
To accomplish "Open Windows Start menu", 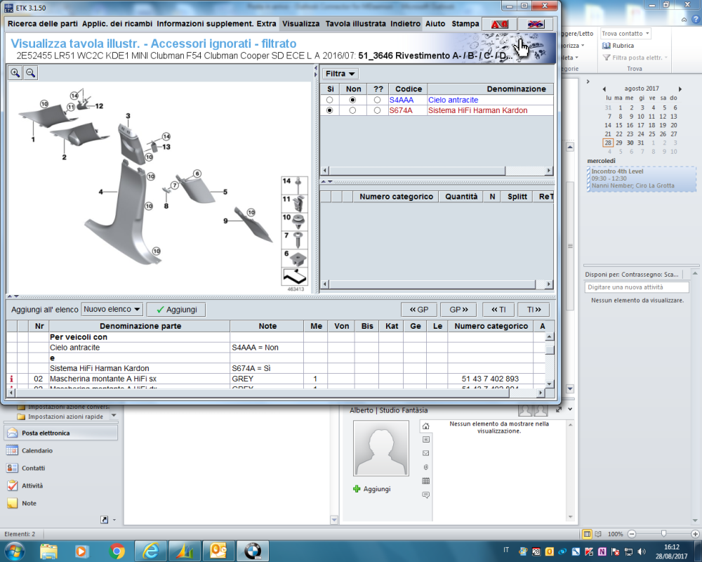I will 15,551.
